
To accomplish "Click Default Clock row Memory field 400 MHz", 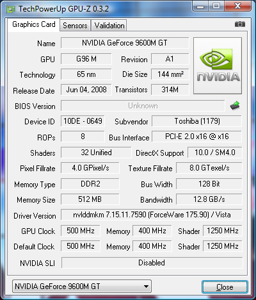I will pos(152,246).
